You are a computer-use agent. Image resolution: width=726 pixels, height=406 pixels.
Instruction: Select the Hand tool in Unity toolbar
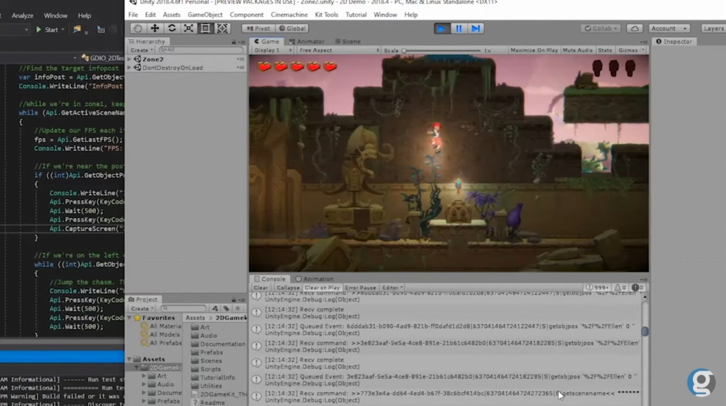[x=138, y=28]
